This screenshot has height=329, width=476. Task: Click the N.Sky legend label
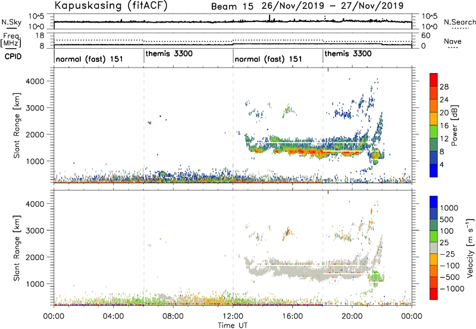point(11,22)
